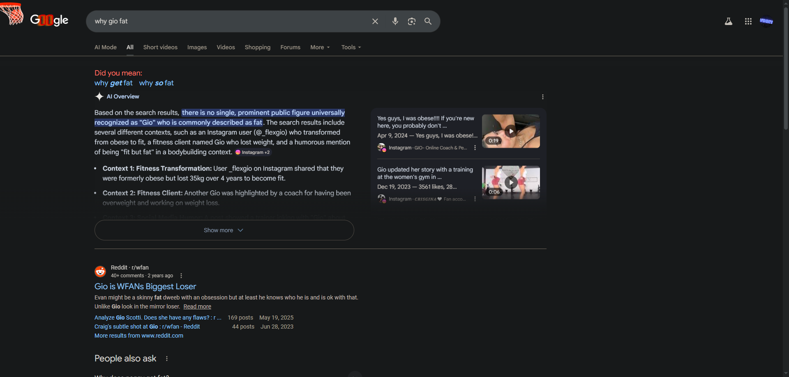
Task: Click the page vertical scrollbar
Action: tap(786, 69)
